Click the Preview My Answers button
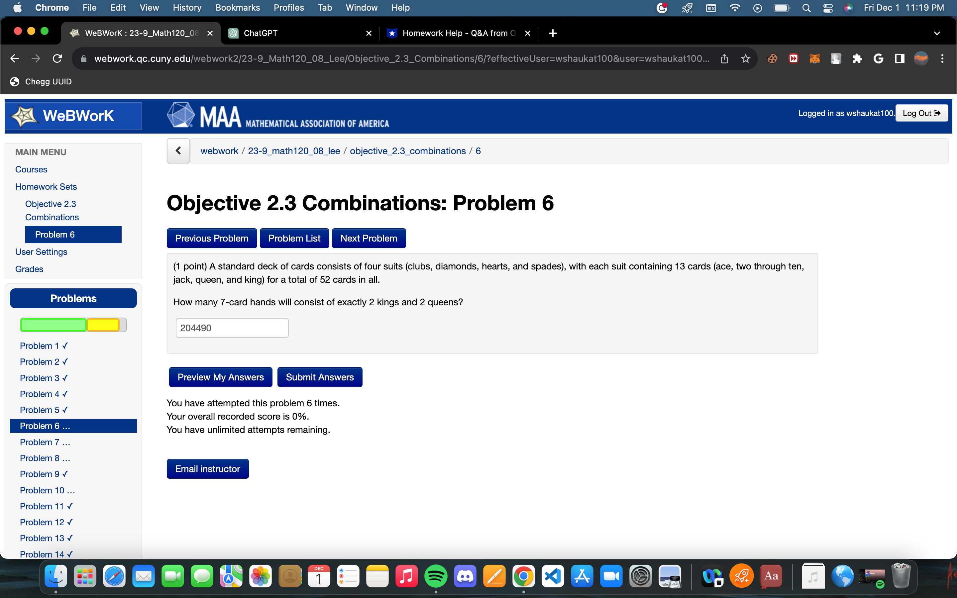This screenshot has height=598, width=957. tap(220, 377)
